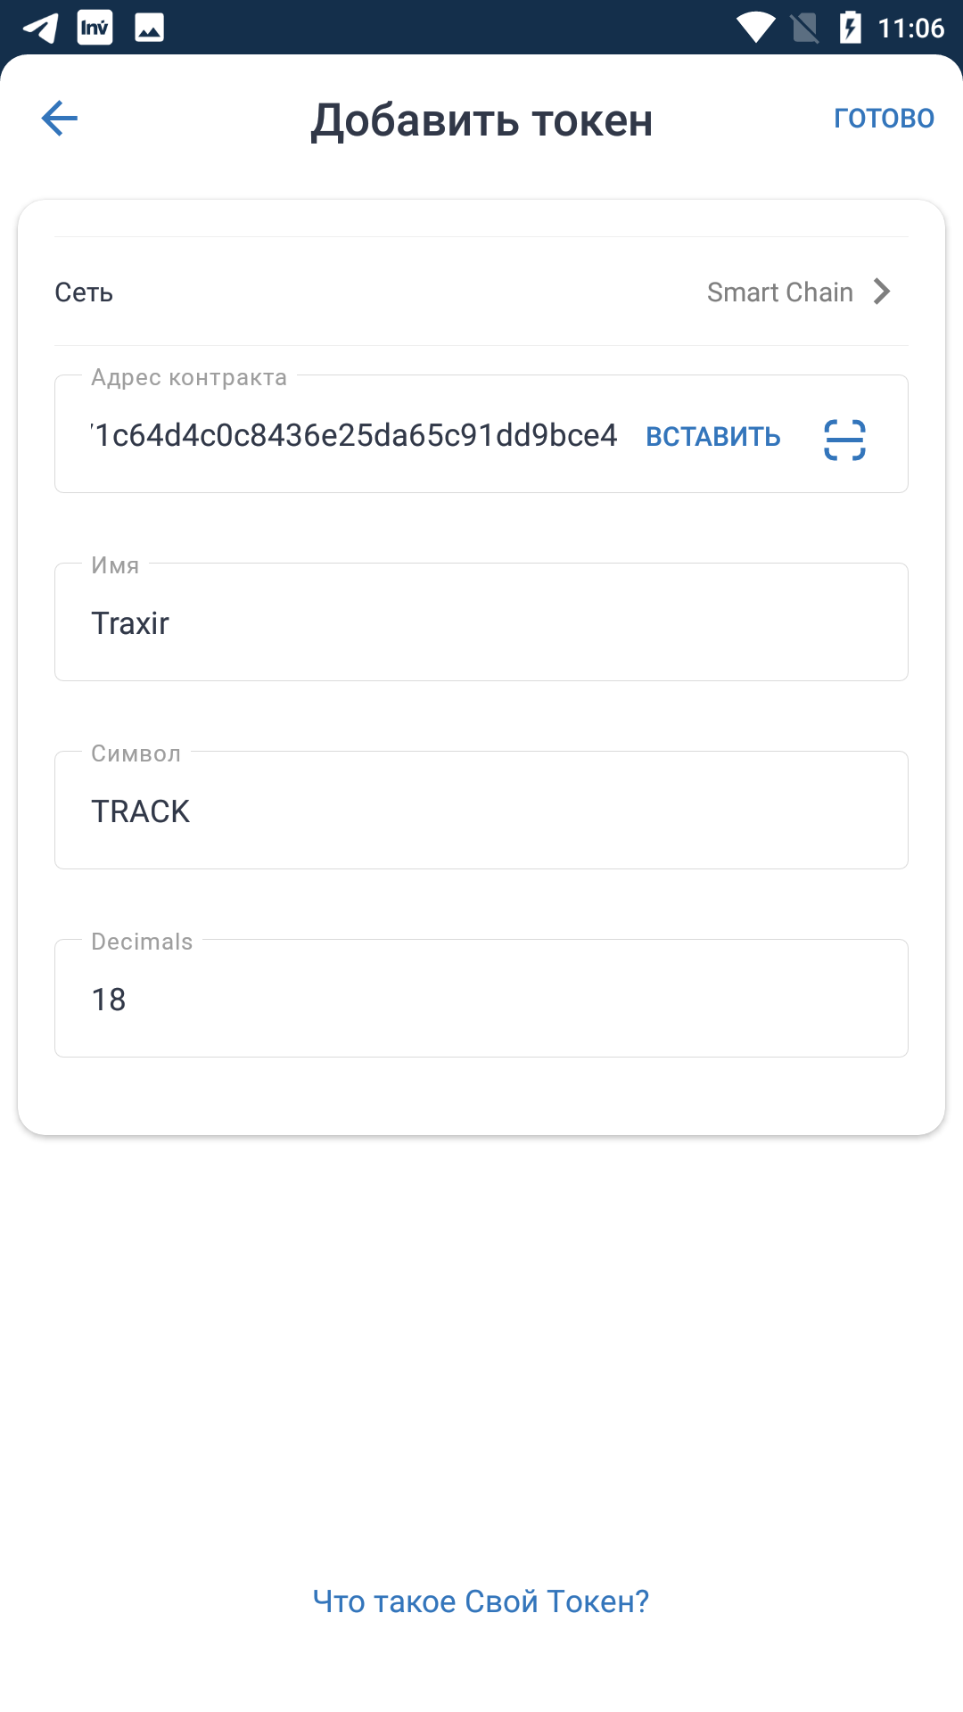
Task: Tap the Добавить токен page title
Action: point(481,120)
